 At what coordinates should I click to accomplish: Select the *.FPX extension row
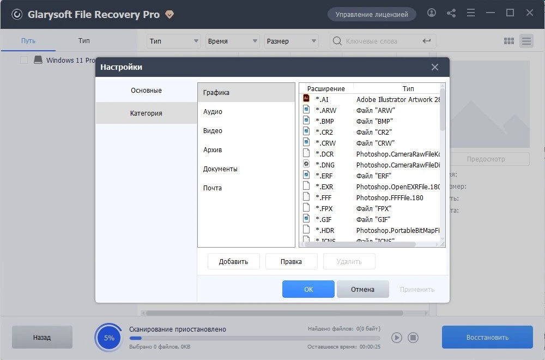pos(370,209)
